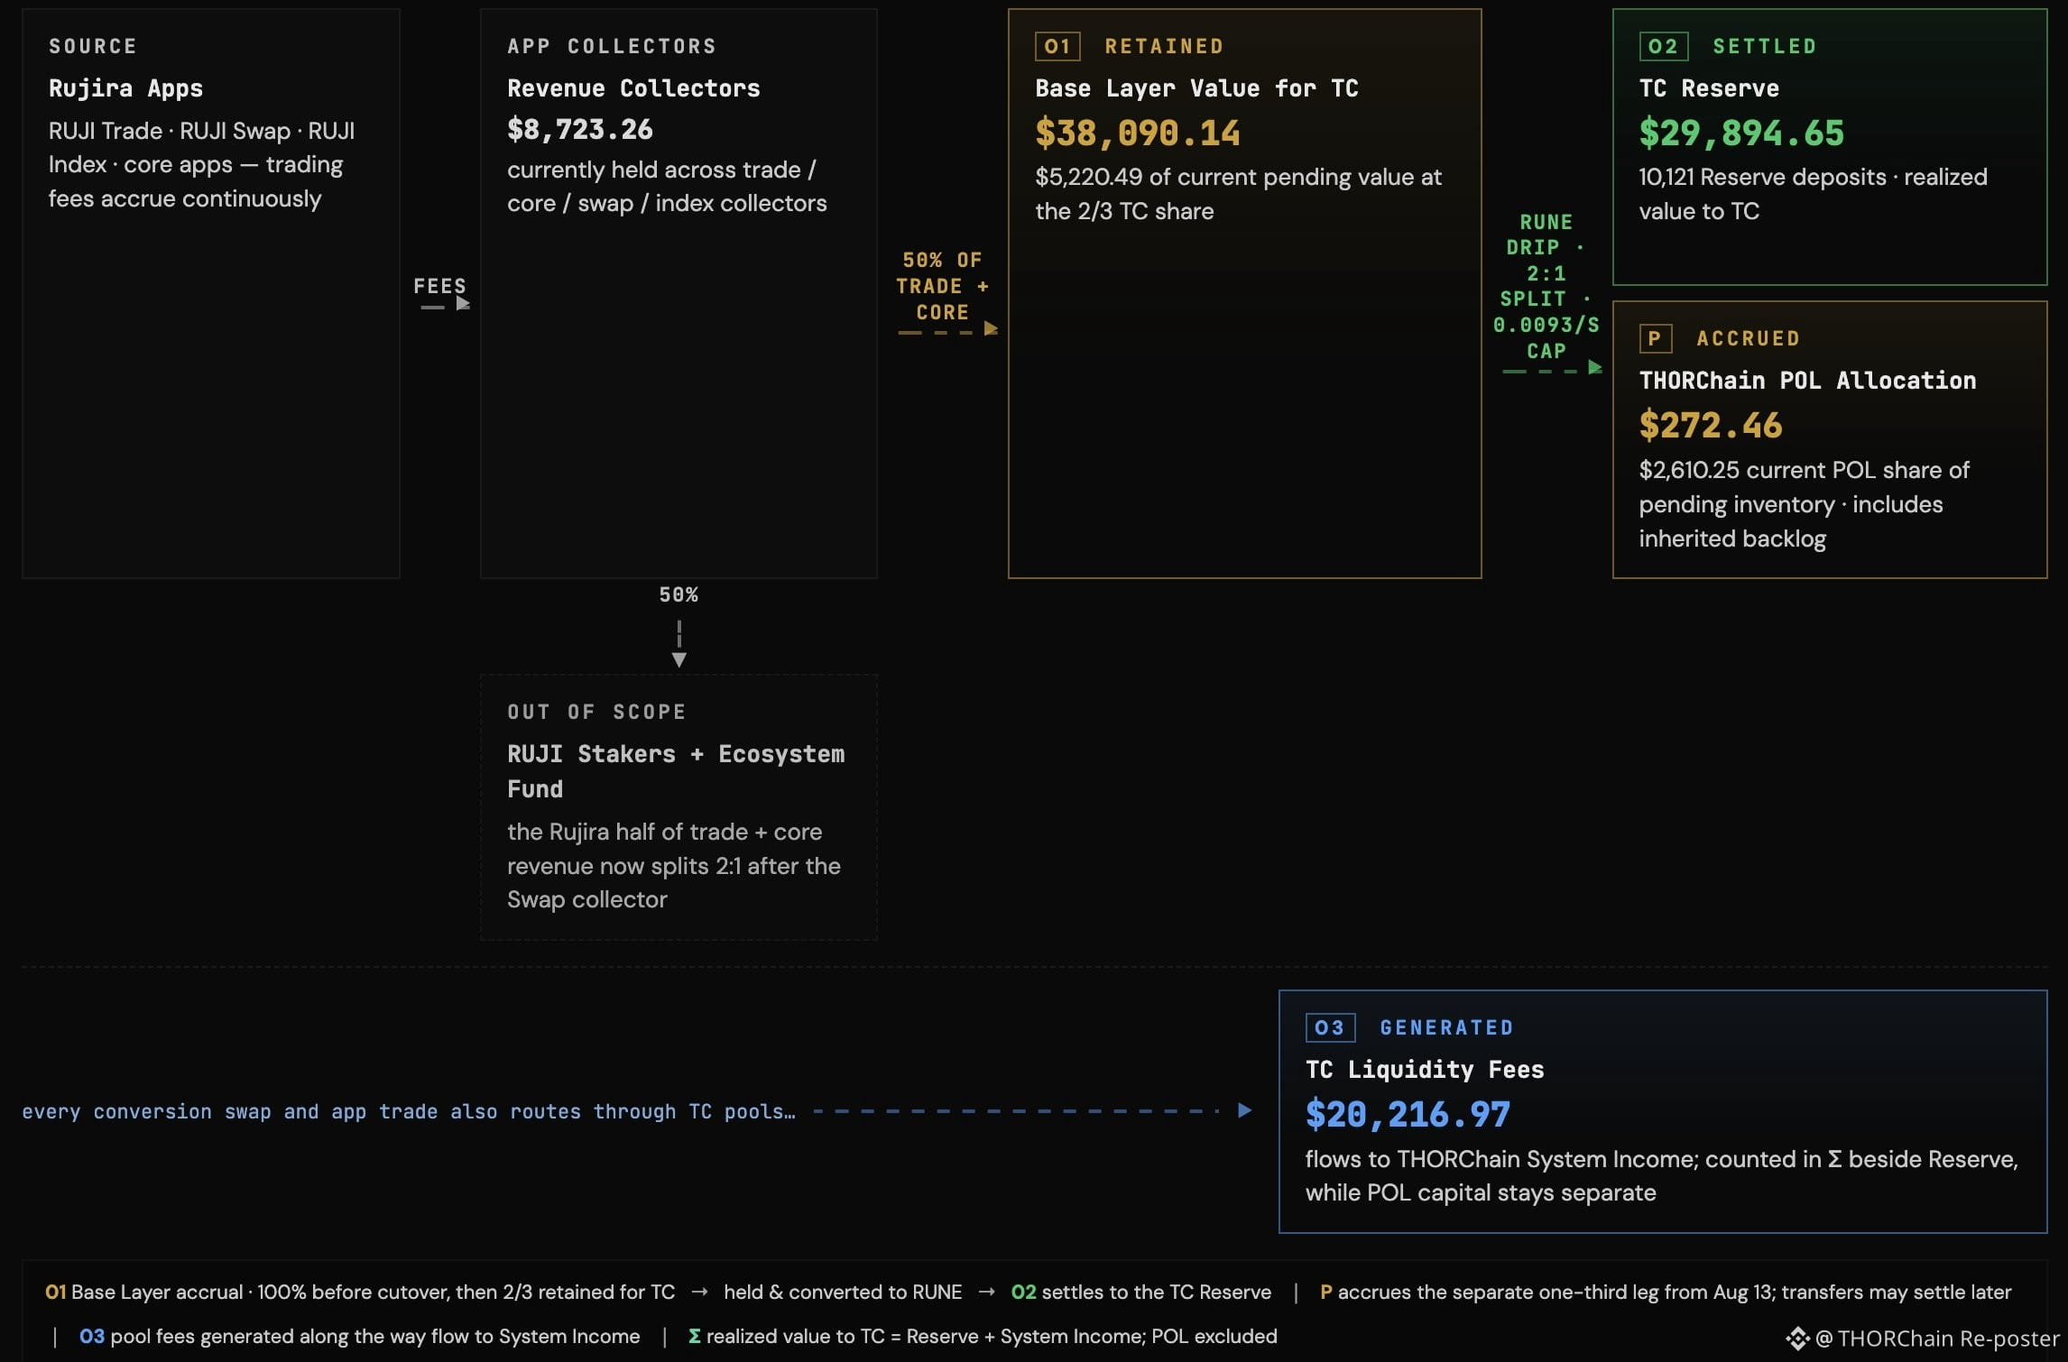Click the "RUJI Stakers + Ecosystem Fund" heading

pos(676,771)
